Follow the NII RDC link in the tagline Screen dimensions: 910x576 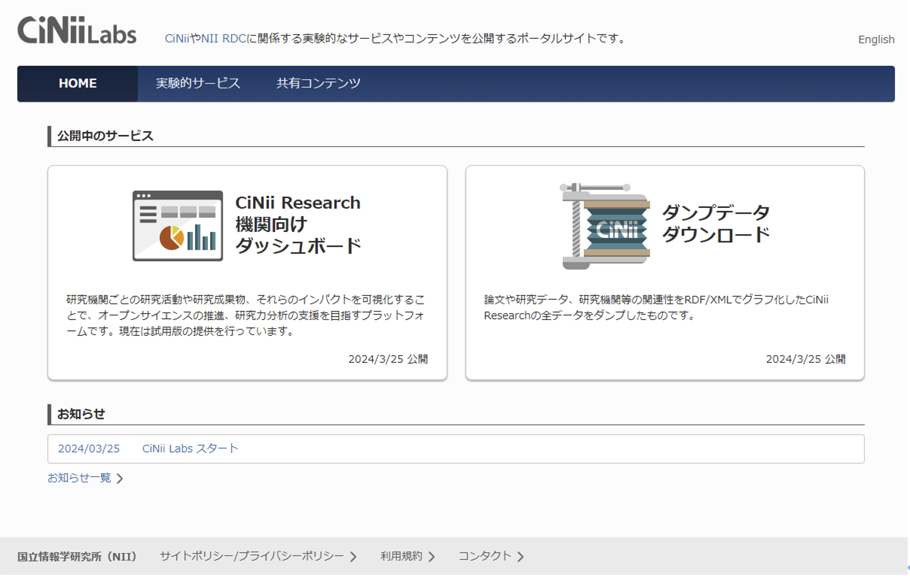coord(223,38)
